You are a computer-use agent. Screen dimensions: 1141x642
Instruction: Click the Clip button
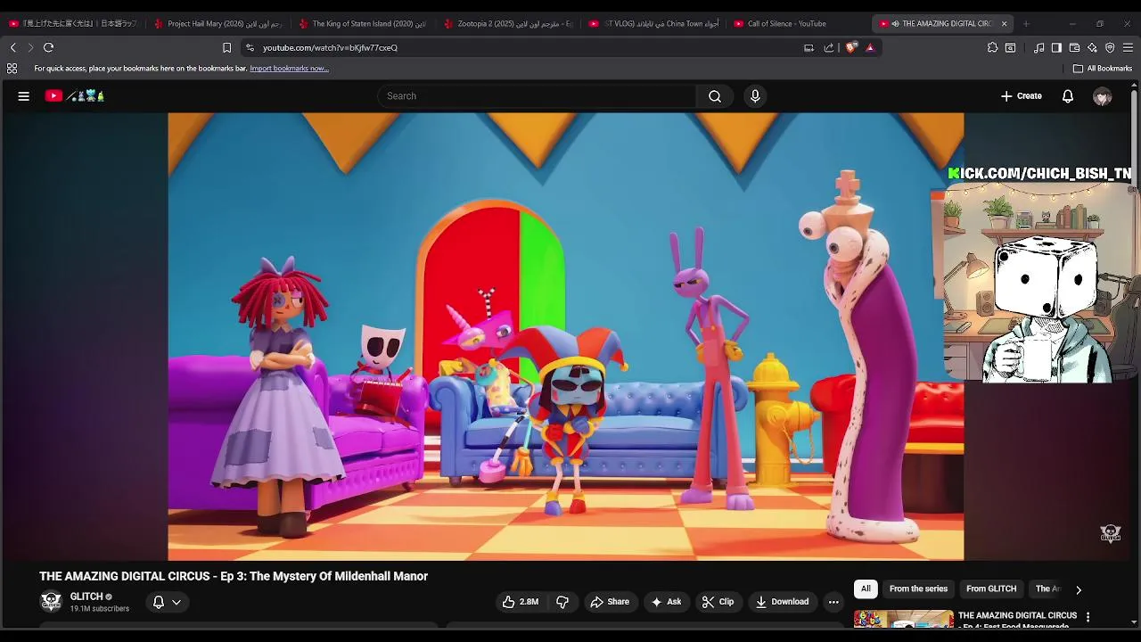718,602
